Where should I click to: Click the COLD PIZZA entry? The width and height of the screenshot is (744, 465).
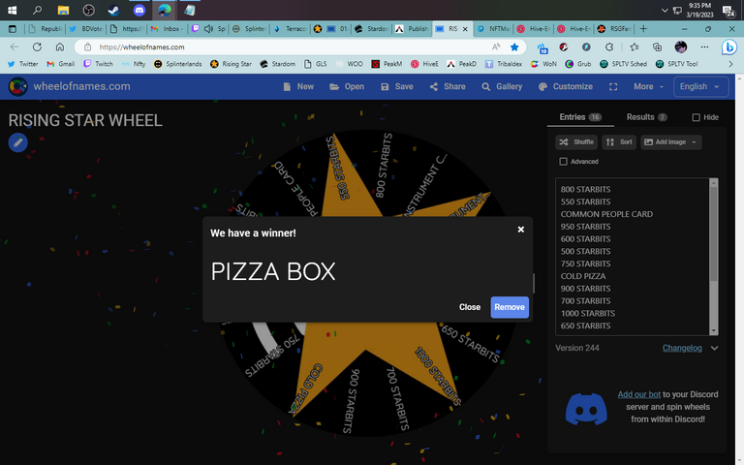(582, 276)
